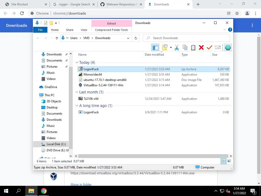Toggle the preview pane button
This screenshot has width=261, height=196.
click(x=155, y=47)
